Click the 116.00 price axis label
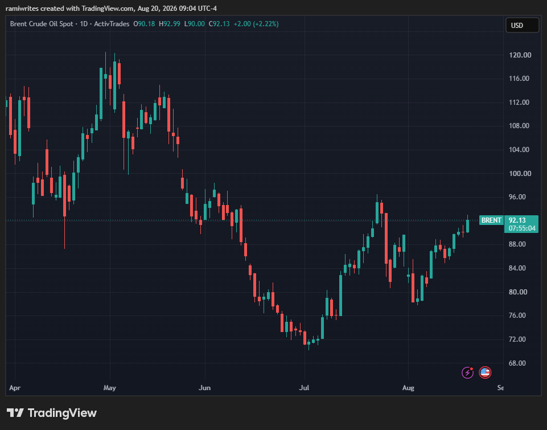The image size is (547, 430). (x=519, y=79)
